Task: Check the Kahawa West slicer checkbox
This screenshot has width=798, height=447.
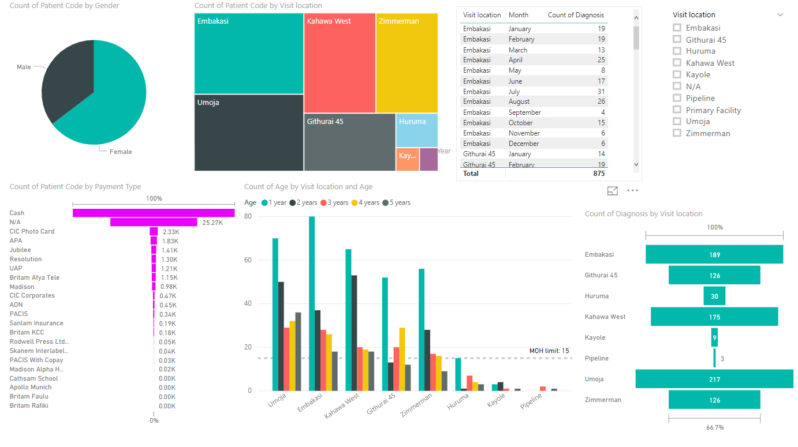Action: point(677,63)
